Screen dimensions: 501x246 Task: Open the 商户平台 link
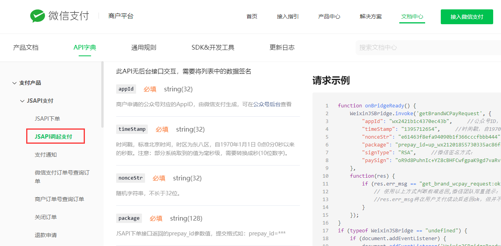pyautogui.click(x=121, y=16)
